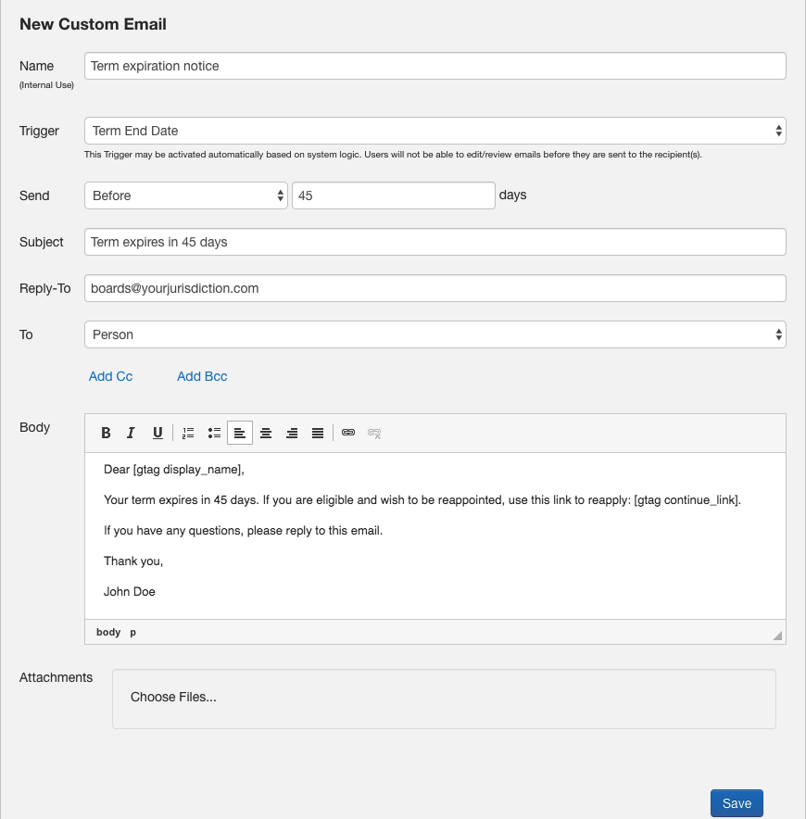Justify the body text
806x819 pixels.
pyautogui.click(x=316, y=433)
